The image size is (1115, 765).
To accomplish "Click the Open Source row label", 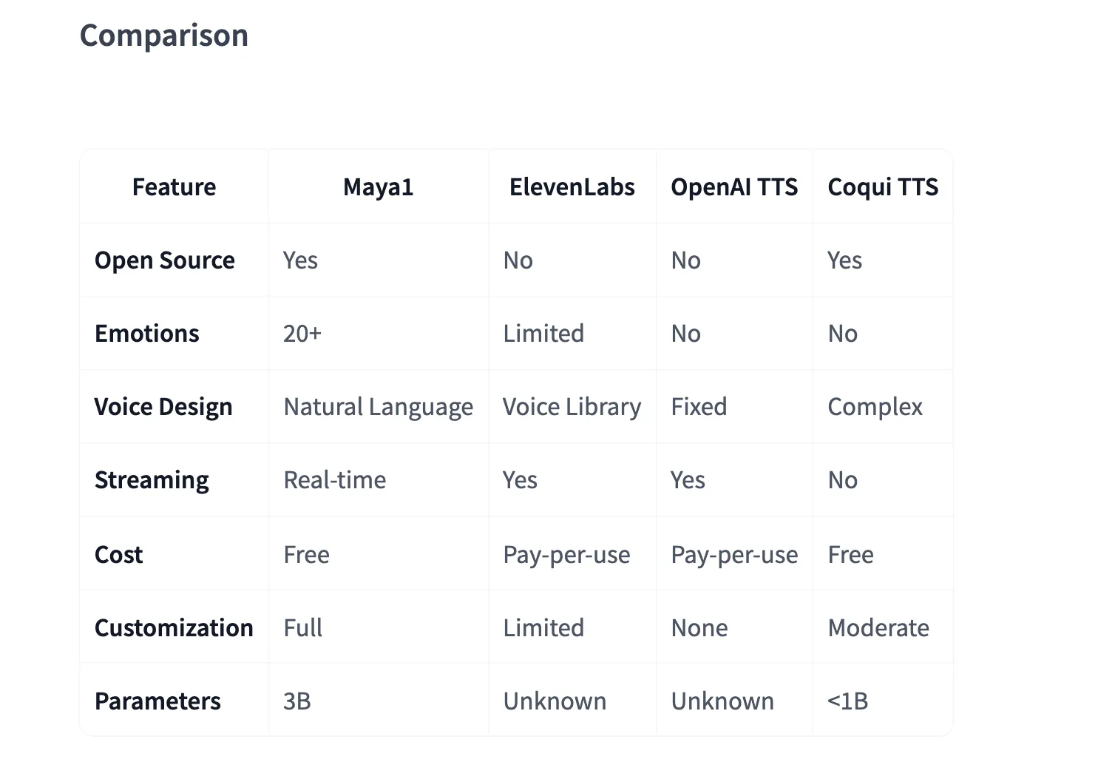I will tap(164, 260).
